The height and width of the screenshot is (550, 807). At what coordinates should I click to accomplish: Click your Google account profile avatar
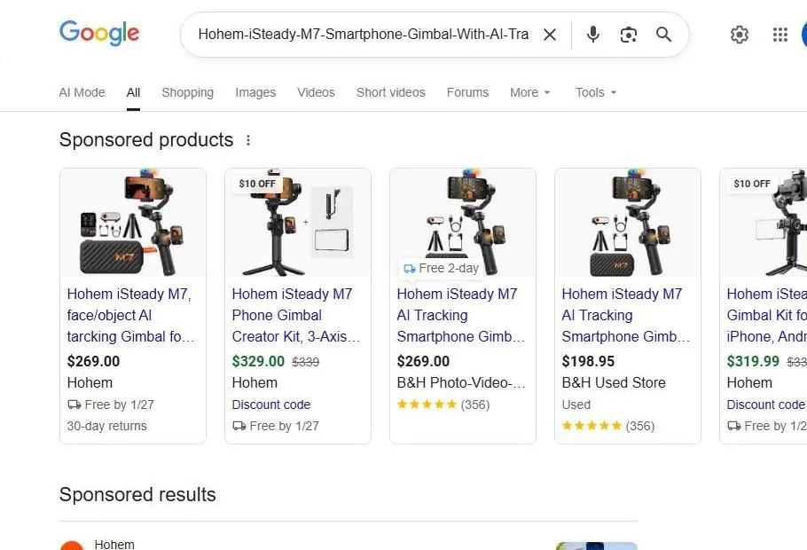coord(803,35)
